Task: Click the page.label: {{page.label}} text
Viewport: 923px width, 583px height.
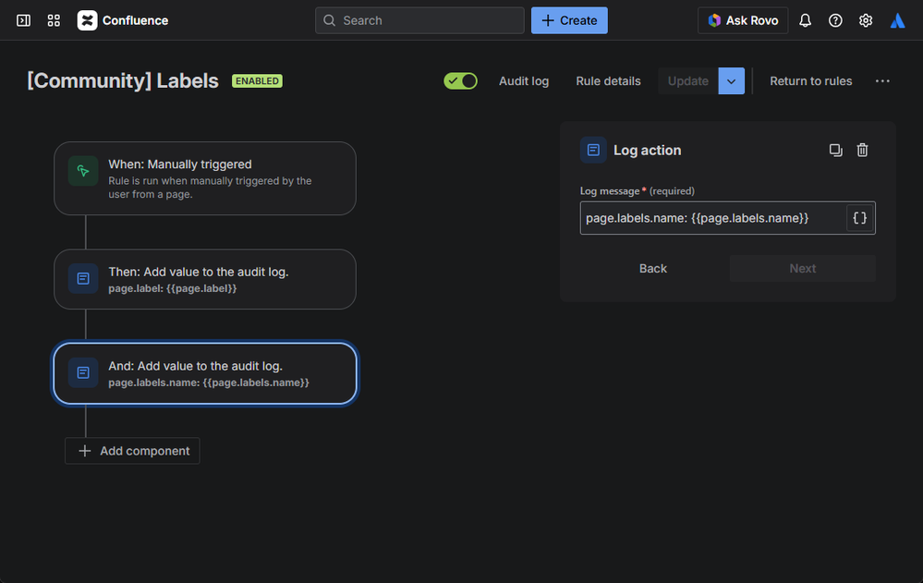Action: [173, 288]
